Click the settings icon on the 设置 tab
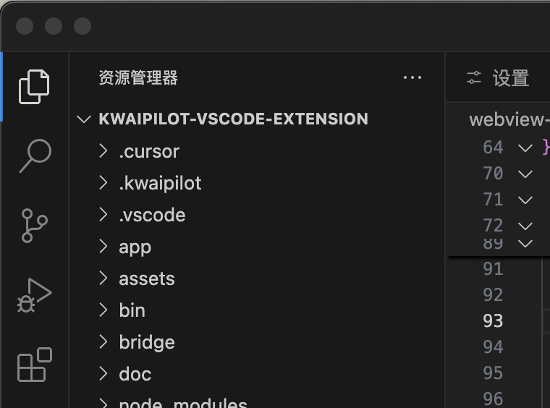 [x=474, y=78]
